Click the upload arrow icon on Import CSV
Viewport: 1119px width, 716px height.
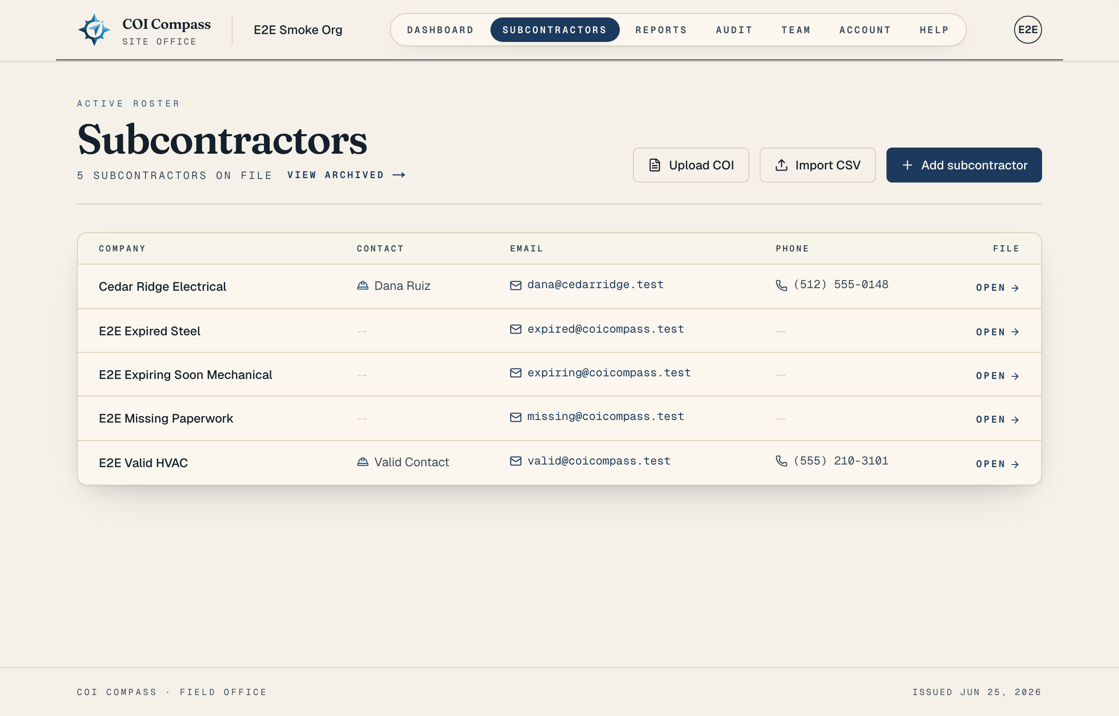782,165
